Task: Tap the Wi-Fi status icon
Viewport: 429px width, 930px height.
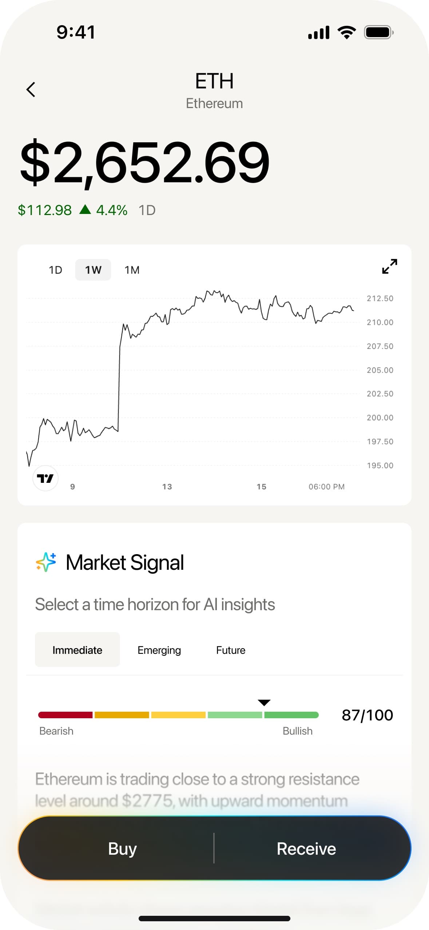Action: pyautogui.click(x=347, y=33)
